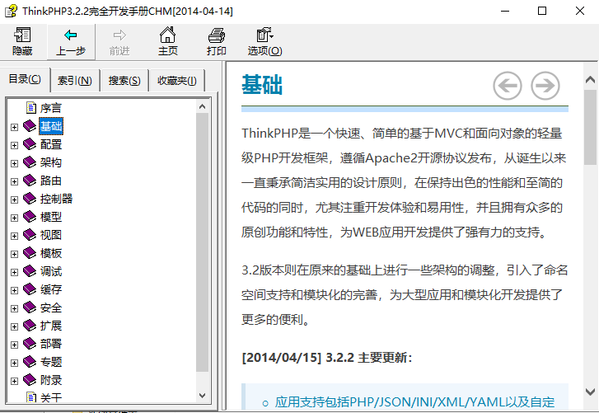Click the contents tree vertical scrollbar
Viewport: 599px width, 413px height.
[x=203, y=247]
